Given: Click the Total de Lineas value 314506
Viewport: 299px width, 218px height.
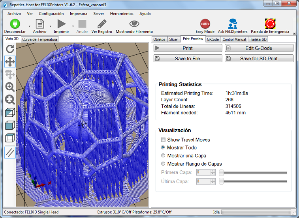Looking at the screenshot, I should point(233,106).
